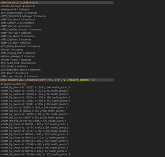Select the 'oNMY_Fly_Shoot: 13 instances' line
Viewport: 165px width, 157px height.
18,36
